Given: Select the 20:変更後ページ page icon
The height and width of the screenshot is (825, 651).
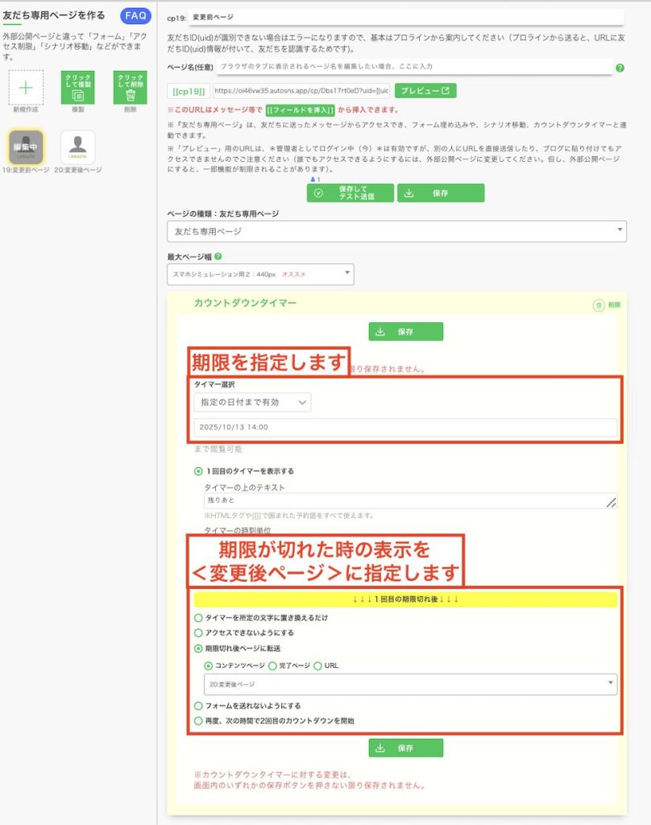Looking at the screenshot, I should point(78,146).
